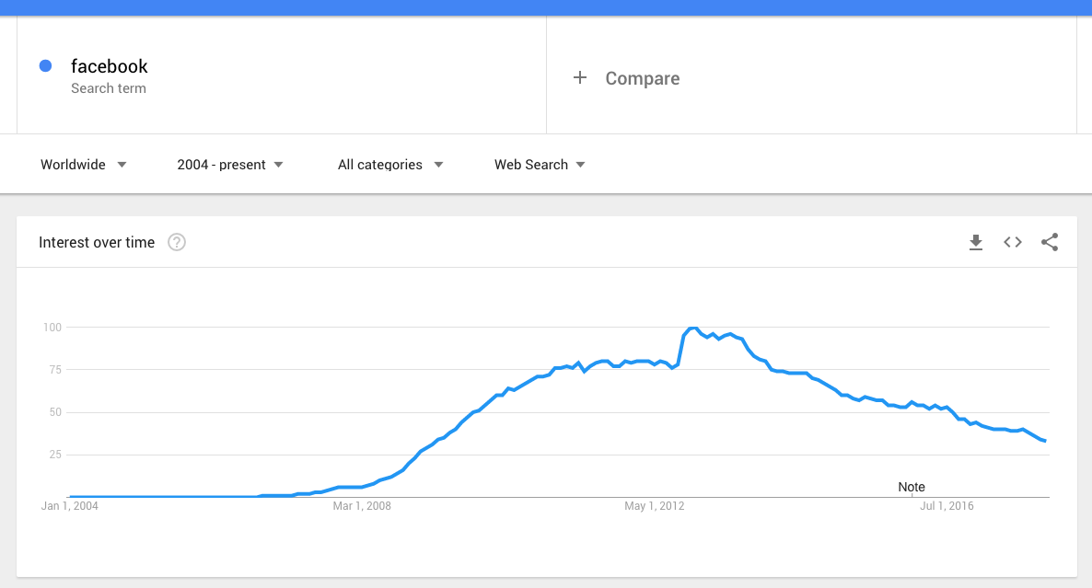
Task: Click the Search term subtitle under facebook
Action: 109,88
